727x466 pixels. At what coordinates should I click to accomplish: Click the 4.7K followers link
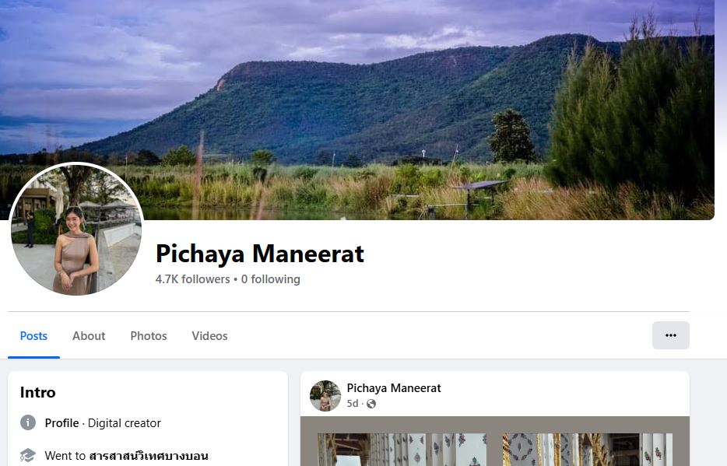click(x=192, y=279)
